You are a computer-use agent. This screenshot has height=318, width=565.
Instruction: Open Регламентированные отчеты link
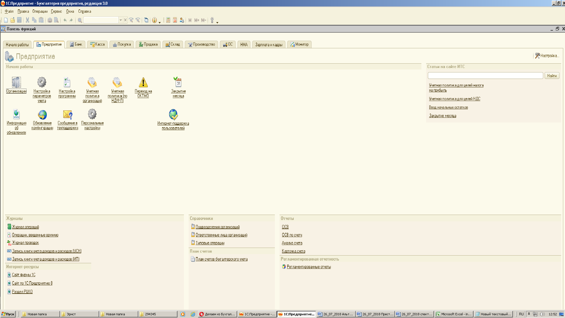pos(309,267)
